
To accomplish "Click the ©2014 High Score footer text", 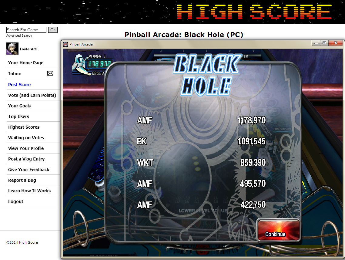I will 22,242.
